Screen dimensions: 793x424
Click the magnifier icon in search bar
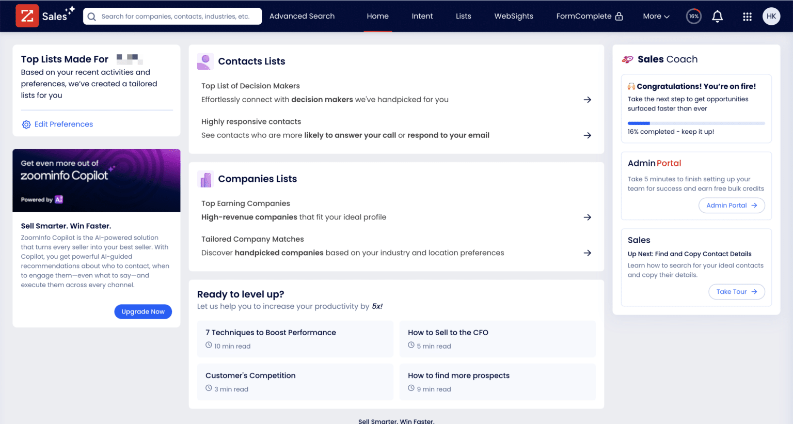(91, 16)
